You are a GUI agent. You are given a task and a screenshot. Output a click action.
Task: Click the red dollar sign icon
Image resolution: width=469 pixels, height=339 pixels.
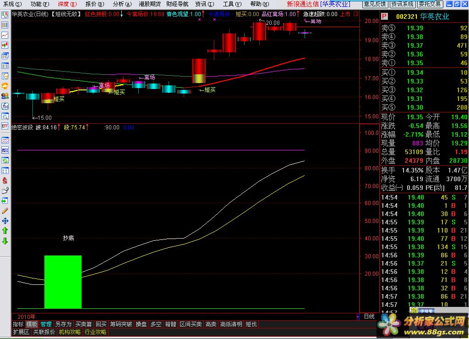5,180
